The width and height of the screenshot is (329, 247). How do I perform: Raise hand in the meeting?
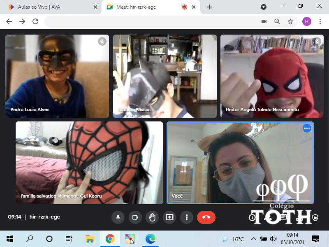click(152, 217)
